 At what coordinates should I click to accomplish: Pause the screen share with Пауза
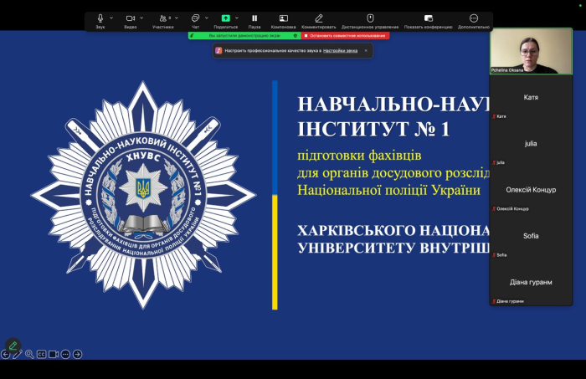tap(254, 18)
